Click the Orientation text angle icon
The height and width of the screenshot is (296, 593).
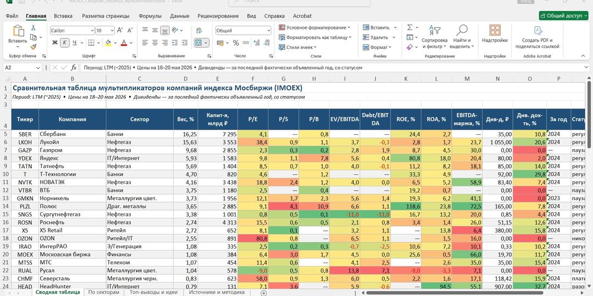tap(175, 30)
